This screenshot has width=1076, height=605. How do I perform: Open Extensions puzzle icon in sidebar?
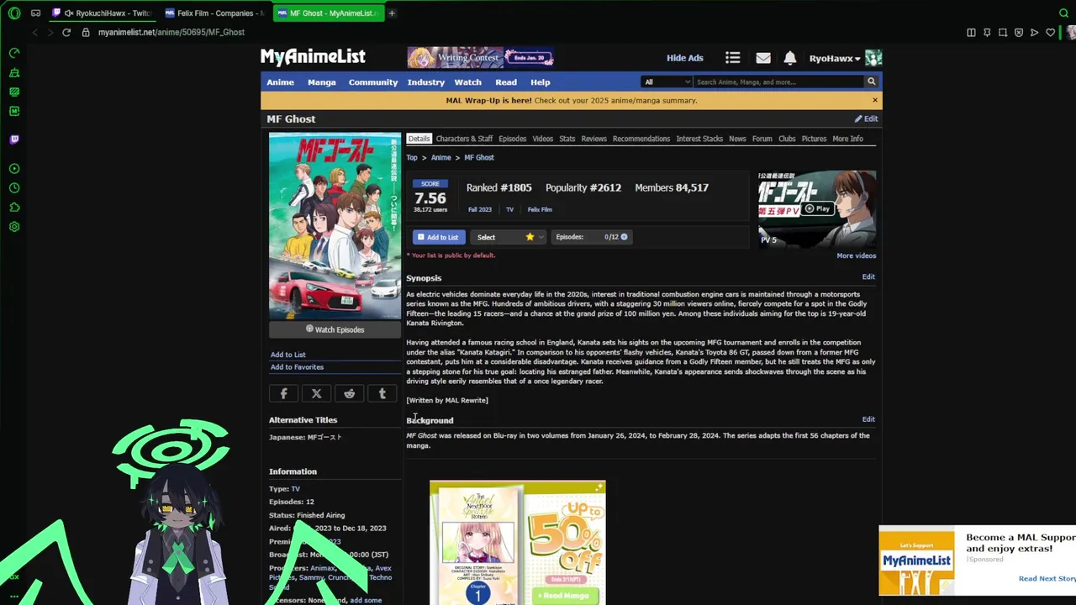pyautogui.click(x=14, y=208)
